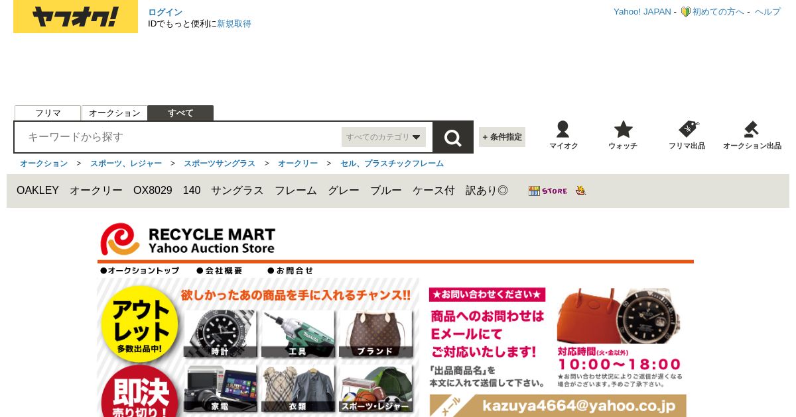Click the OAKLEY item title text
Image resolution: width=796 pixels, height=417 pixels.
[x=262, y=191]
